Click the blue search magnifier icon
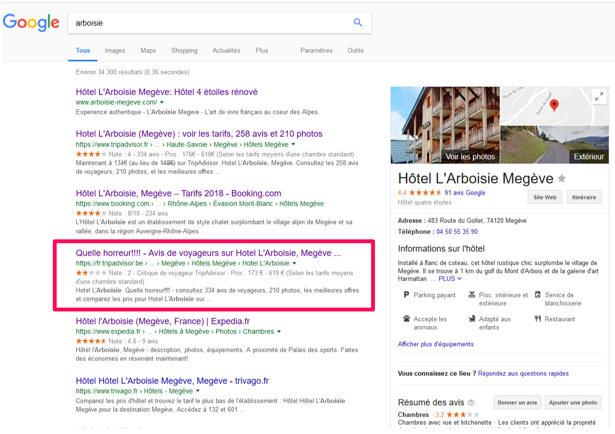This screenshot has height=434, width=615. (358, 23)
